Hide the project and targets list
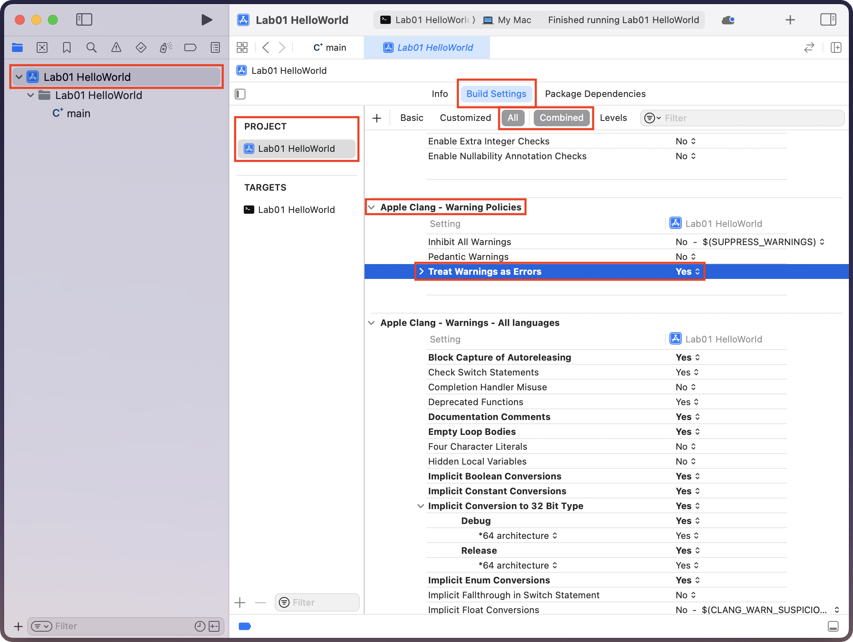Image resolution: width=853 pixels, height=642 pixels. coord(240,94)
